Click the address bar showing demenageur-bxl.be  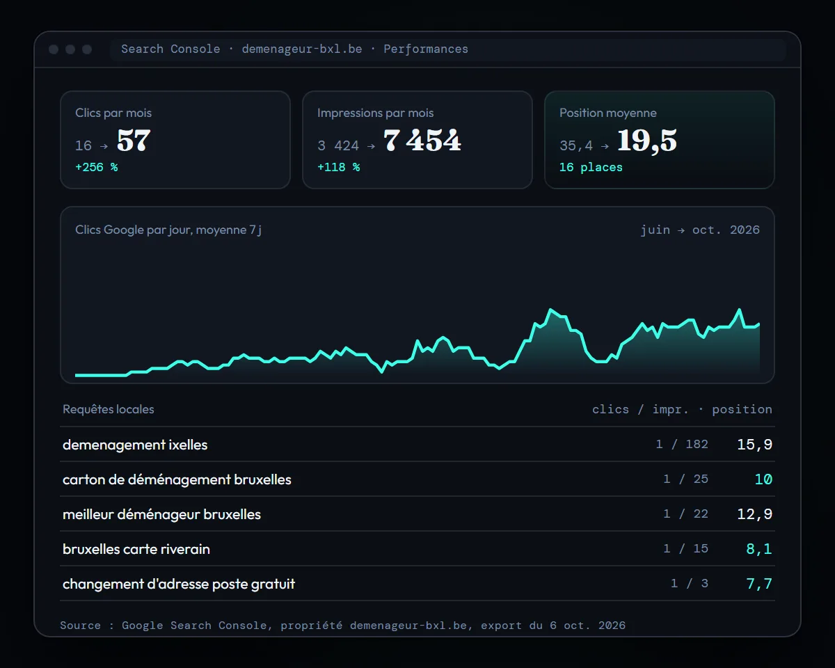tap(448, 49)
